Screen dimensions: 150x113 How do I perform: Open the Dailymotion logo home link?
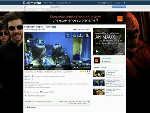32,3
